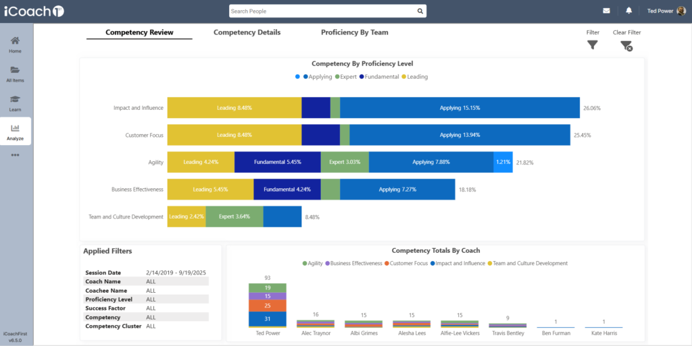Expand the sidebar more options ellipsis
The image size is (692, 346).
point(15,155)
